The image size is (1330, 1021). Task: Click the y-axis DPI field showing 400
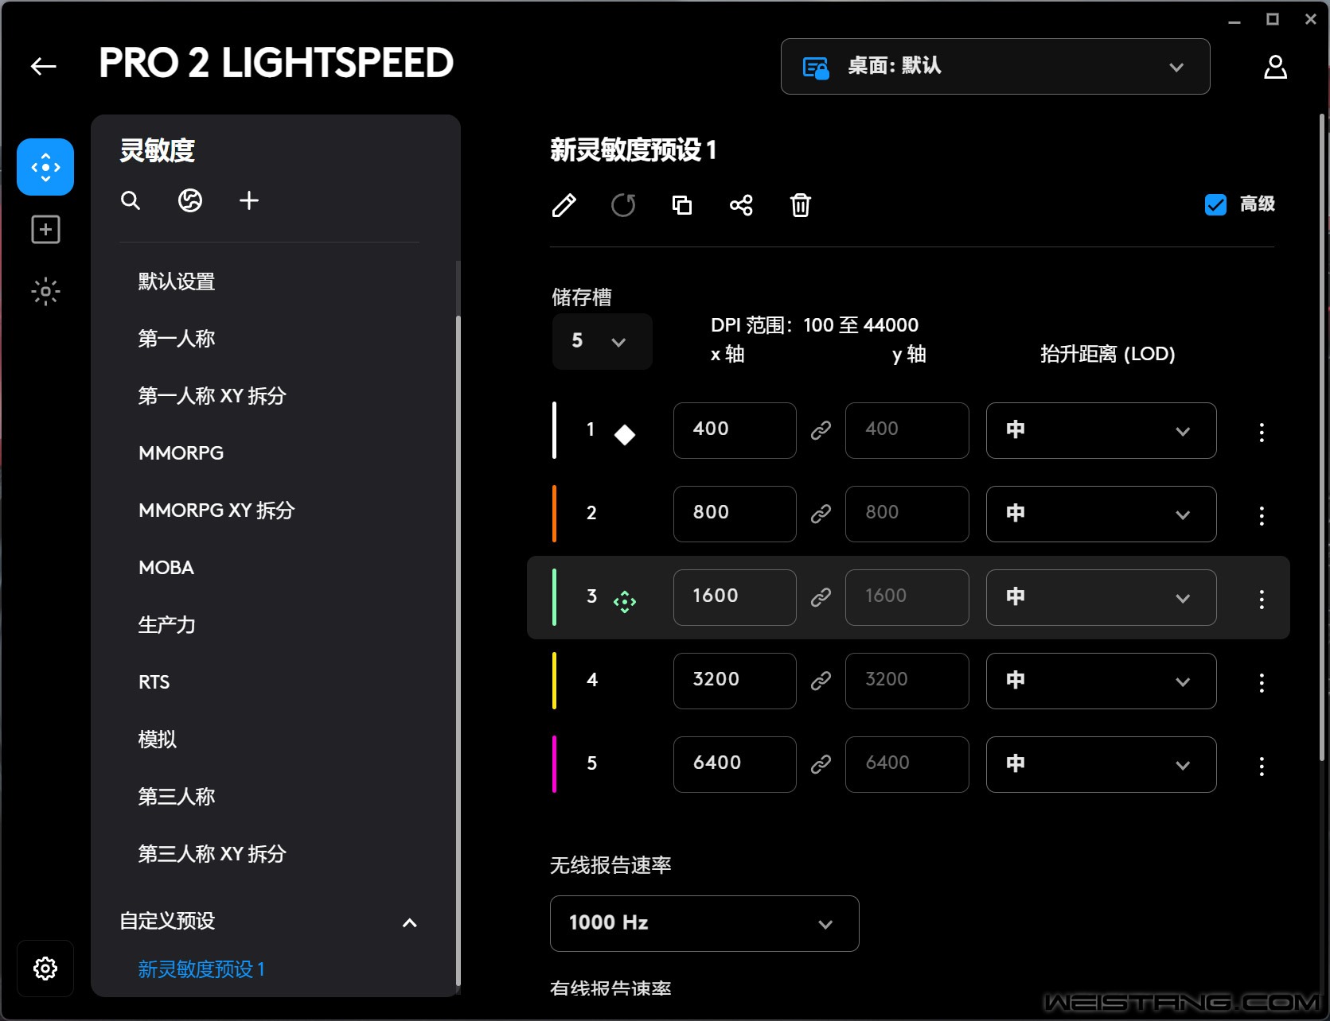907,430
